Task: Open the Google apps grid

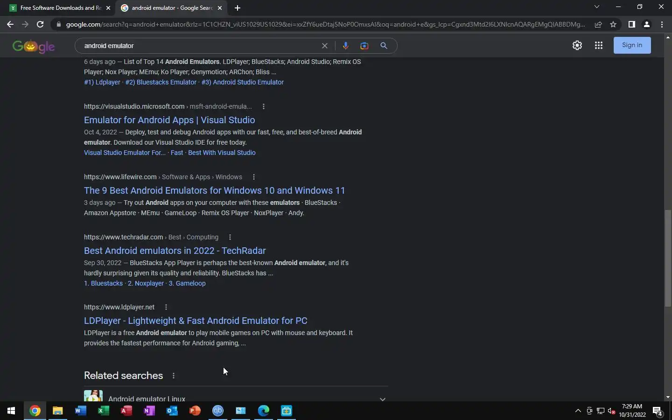Action: tap(599, 45)
